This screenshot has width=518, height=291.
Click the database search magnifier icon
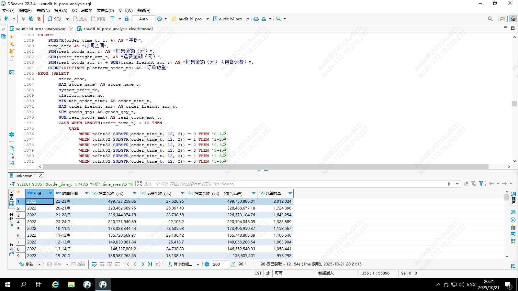click(278, 19)
